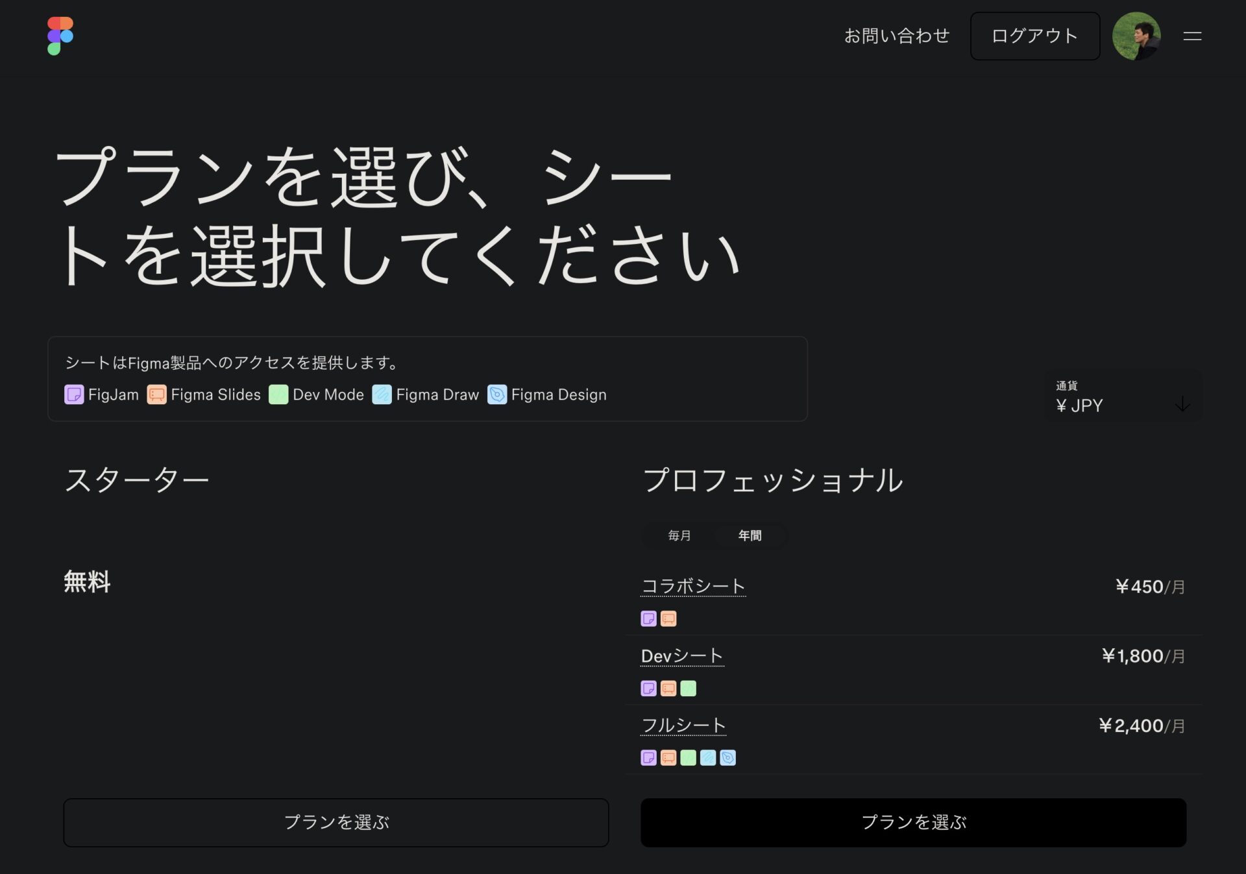Click the Figma logo in header
1246x874 pixels.
[60, 36]
